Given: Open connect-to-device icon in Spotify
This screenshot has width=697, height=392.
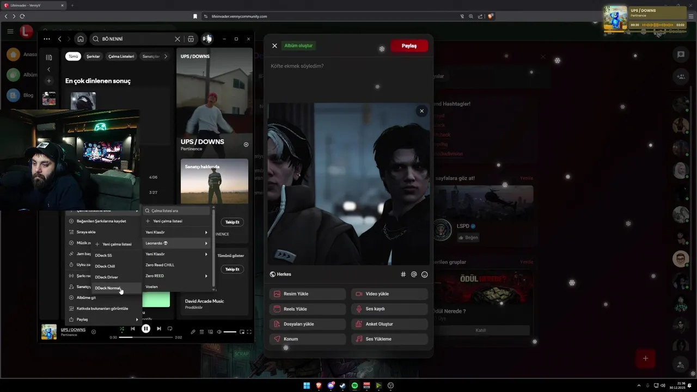Looking at the screenshot, I should (210, 332).
